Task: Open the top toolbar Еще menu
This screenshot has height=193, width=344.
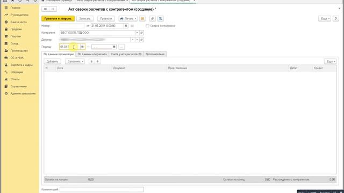Action: click(x=325, y=19)
